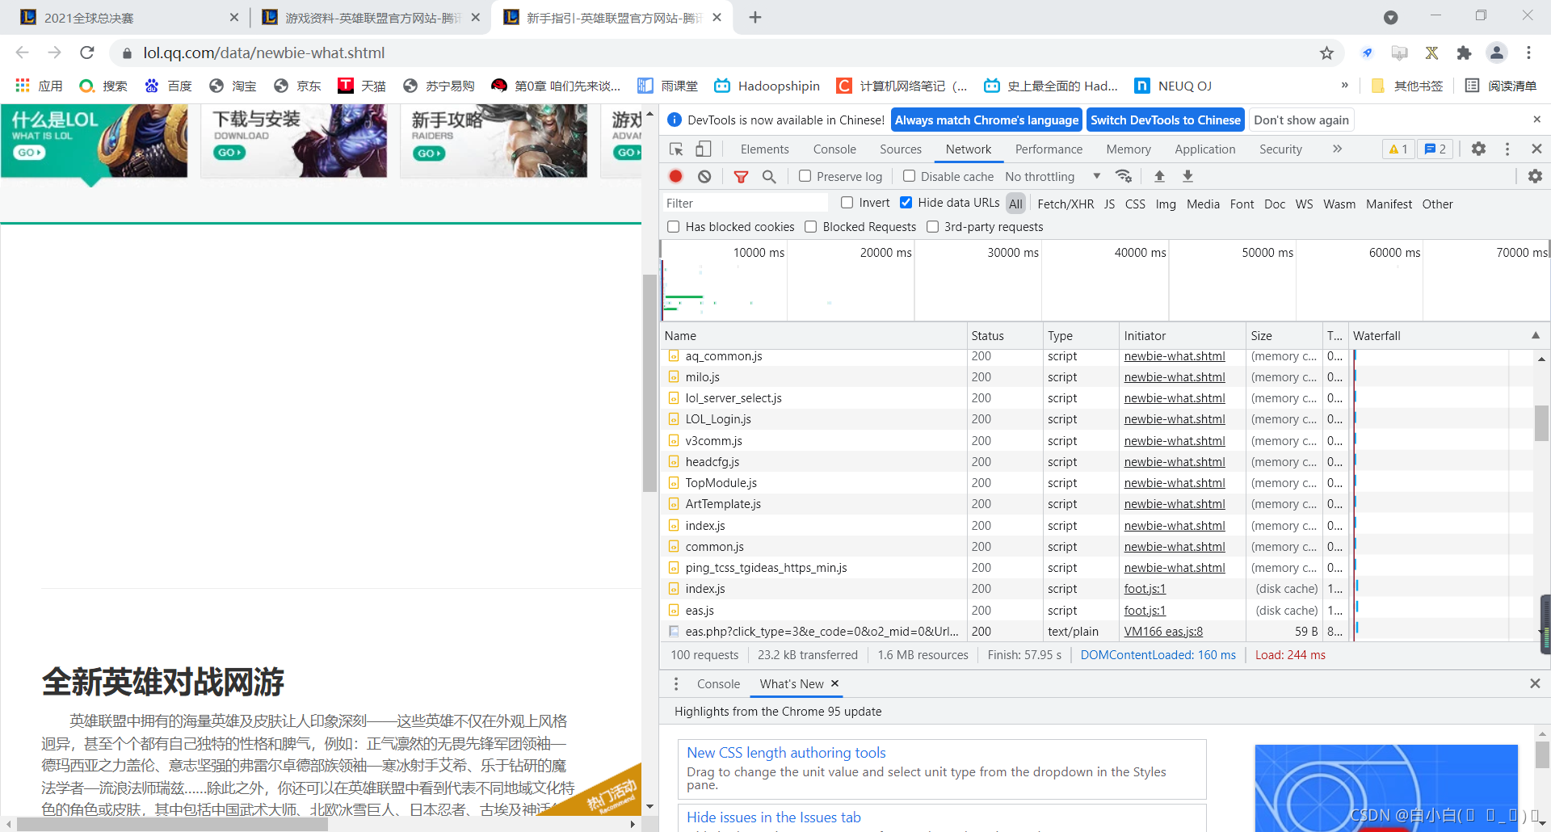Close the bottom drawer
Image resolution: width=1551 pixels, height=832 pixels.
click(1535, 683)
